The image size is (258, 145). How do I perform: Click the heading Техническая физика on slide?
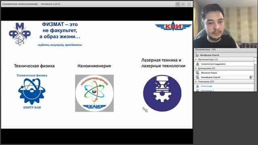(34, 66)
